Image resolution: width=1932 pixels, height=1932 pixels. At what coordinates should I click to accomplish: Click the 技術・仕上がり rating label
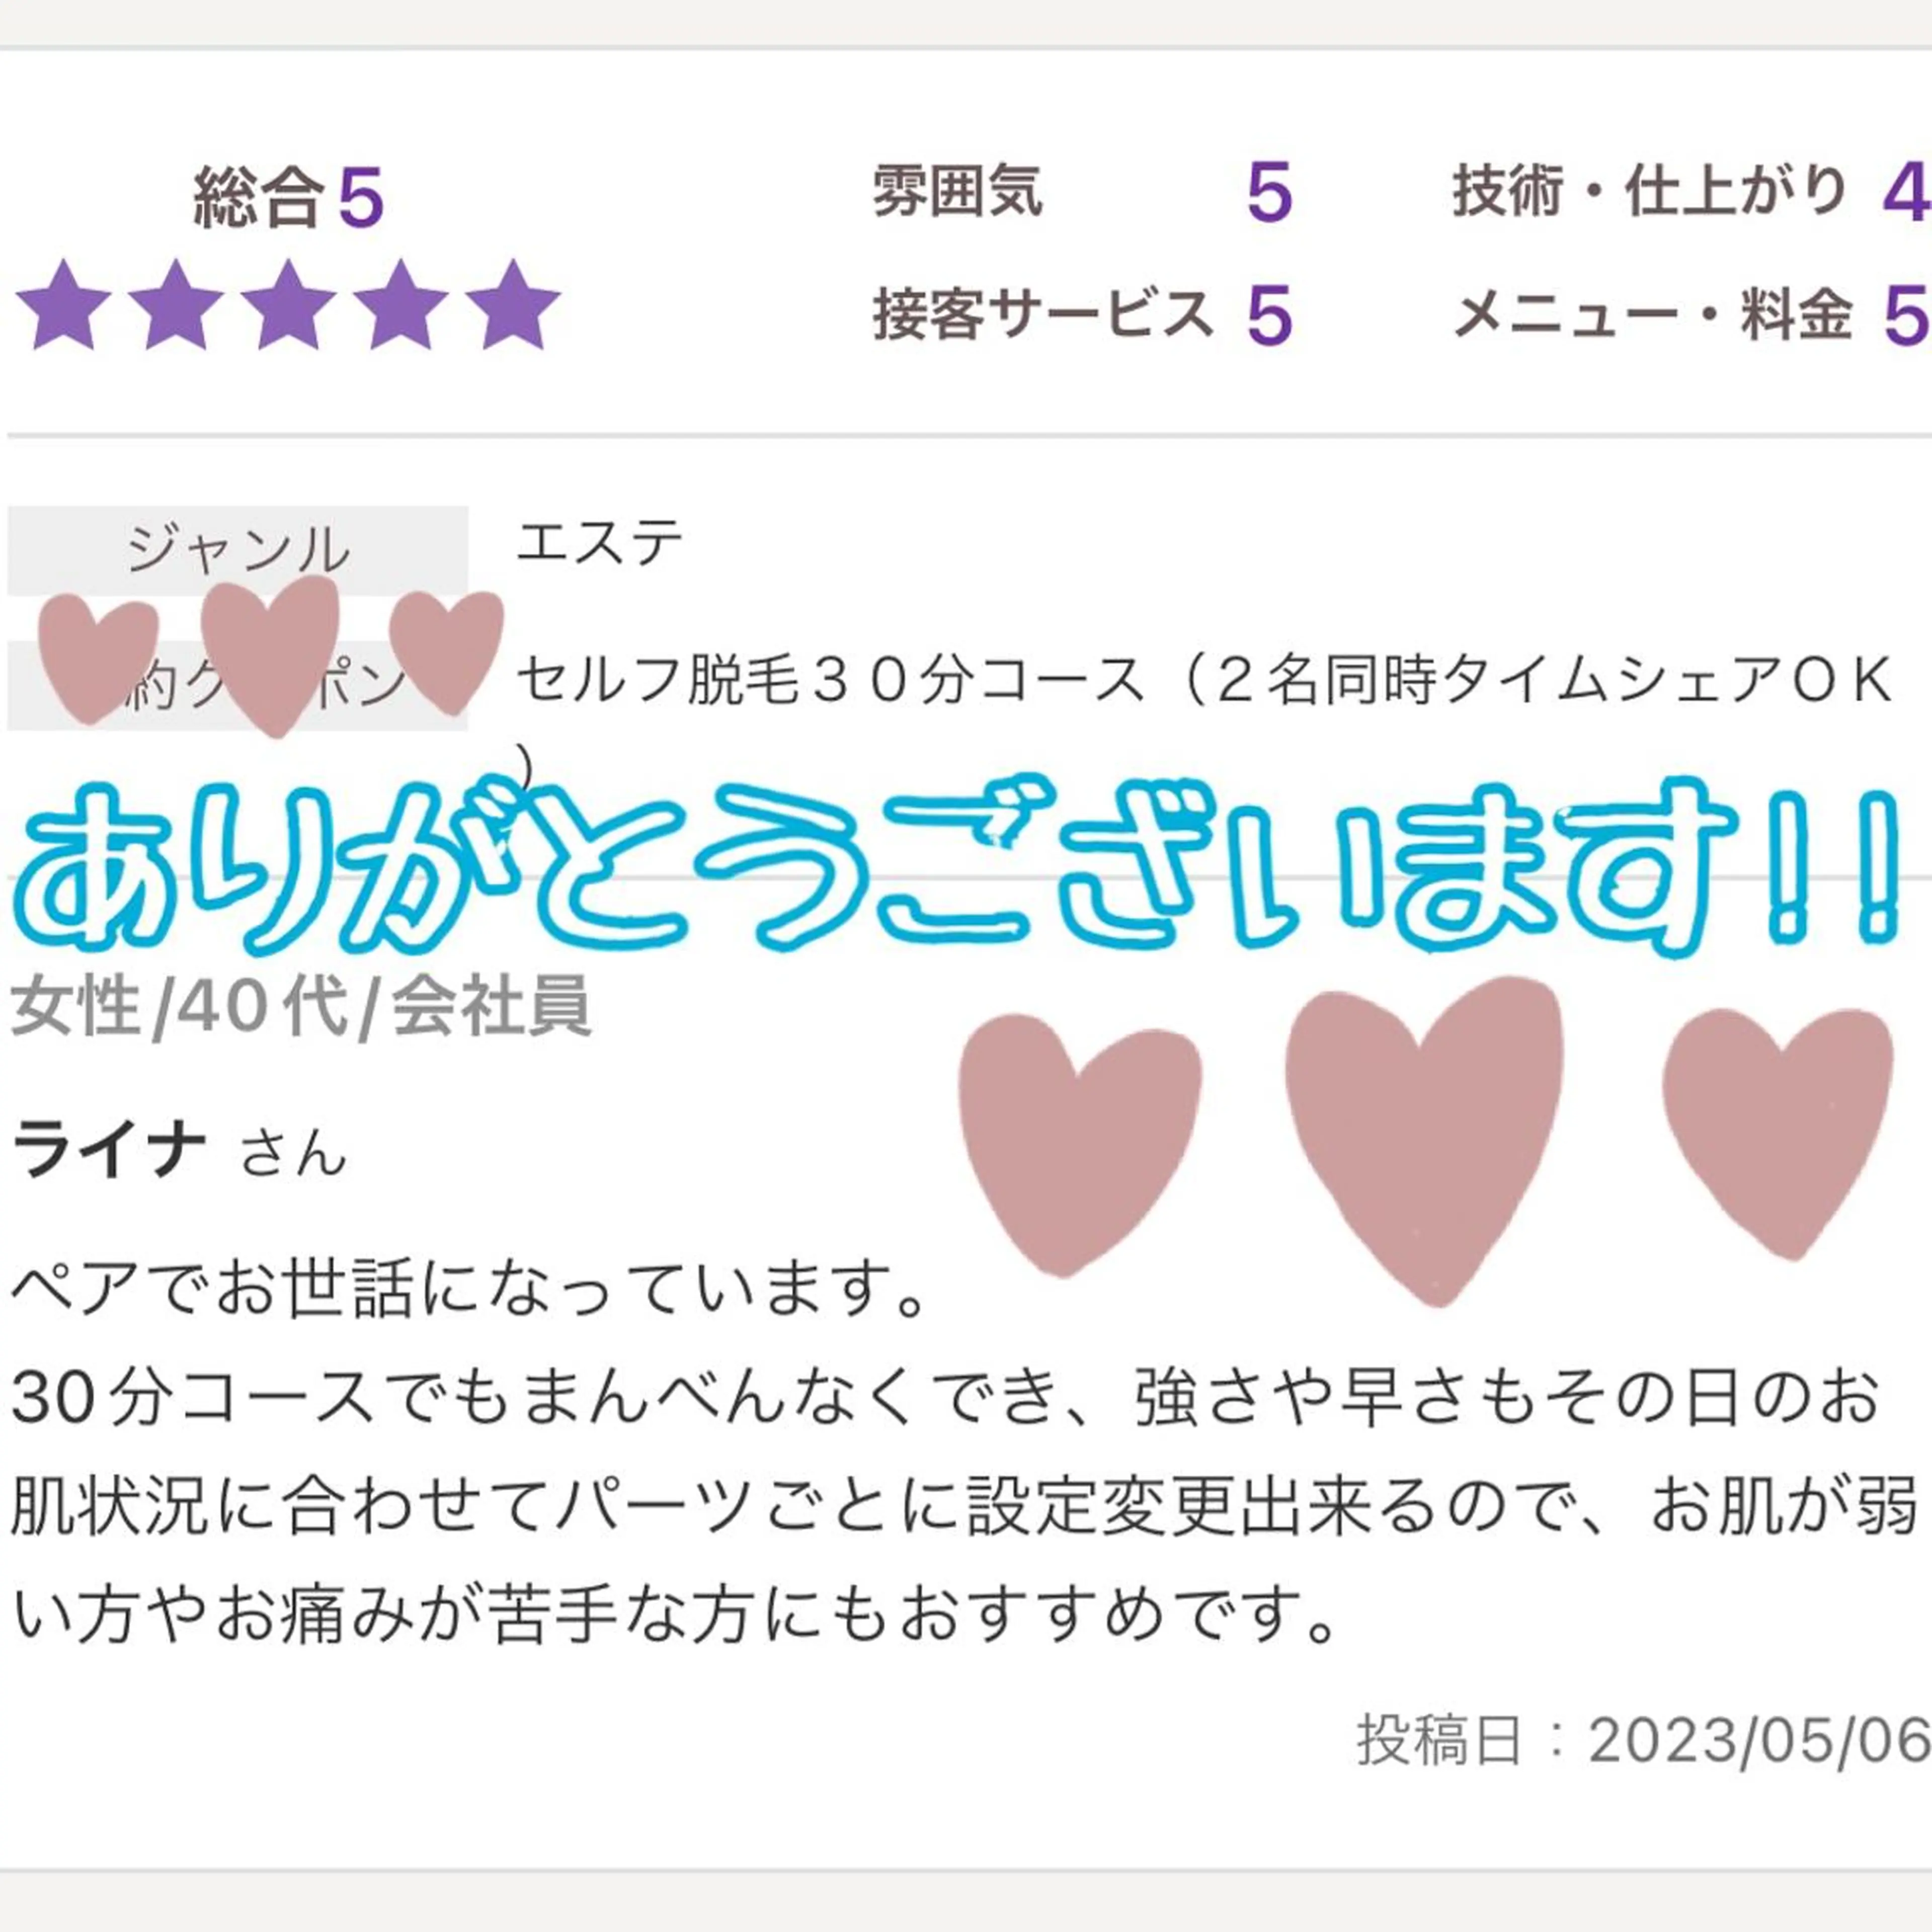point(1650,191)
